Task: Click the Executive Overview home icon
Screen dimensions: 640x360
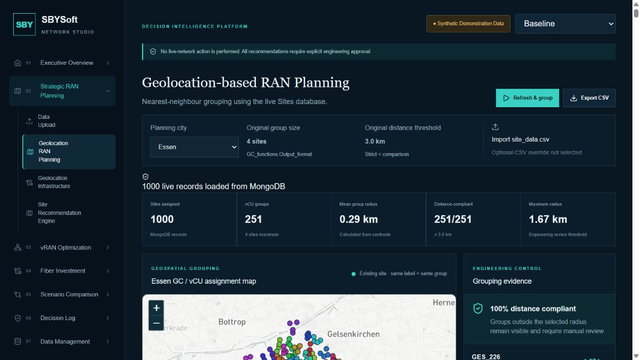Action: click(x=18, y=63)
